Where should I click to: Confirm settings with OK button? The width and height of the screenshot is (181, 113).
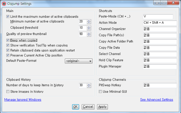click(76, 107)
